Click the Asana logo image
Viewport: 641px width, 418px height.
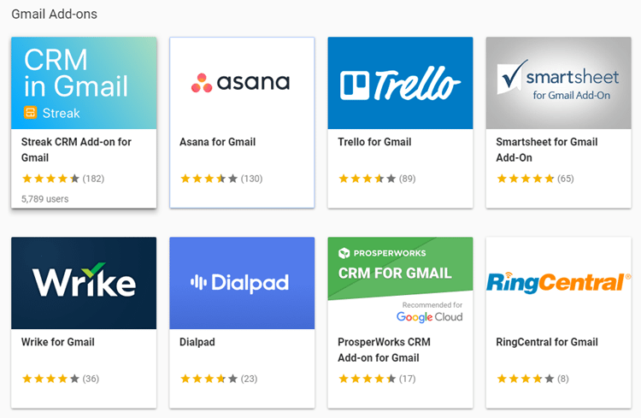coord(242,83)
